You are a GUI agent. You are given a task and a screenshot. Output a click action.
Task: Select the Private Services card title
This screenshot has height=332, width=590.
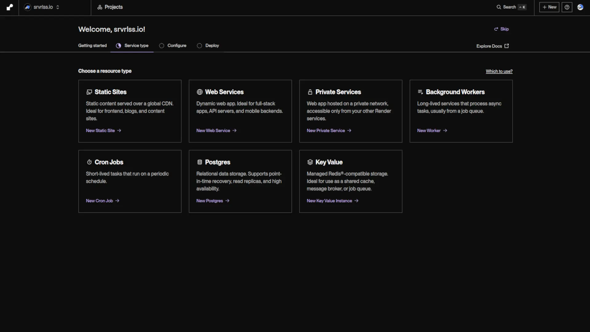point(338,92)
